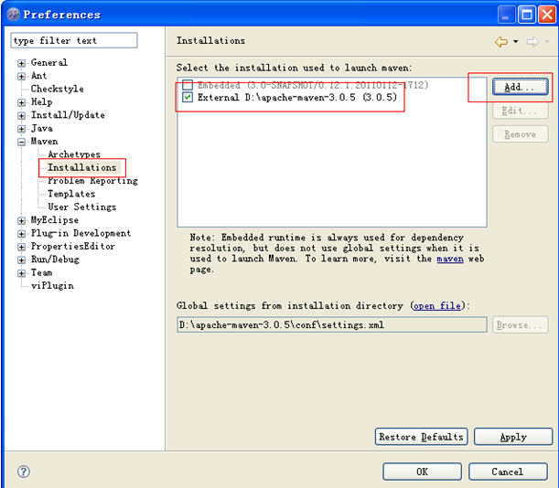Select the General preferences label
The height and width of the screenshot is (488, 559).
(48, 62)
